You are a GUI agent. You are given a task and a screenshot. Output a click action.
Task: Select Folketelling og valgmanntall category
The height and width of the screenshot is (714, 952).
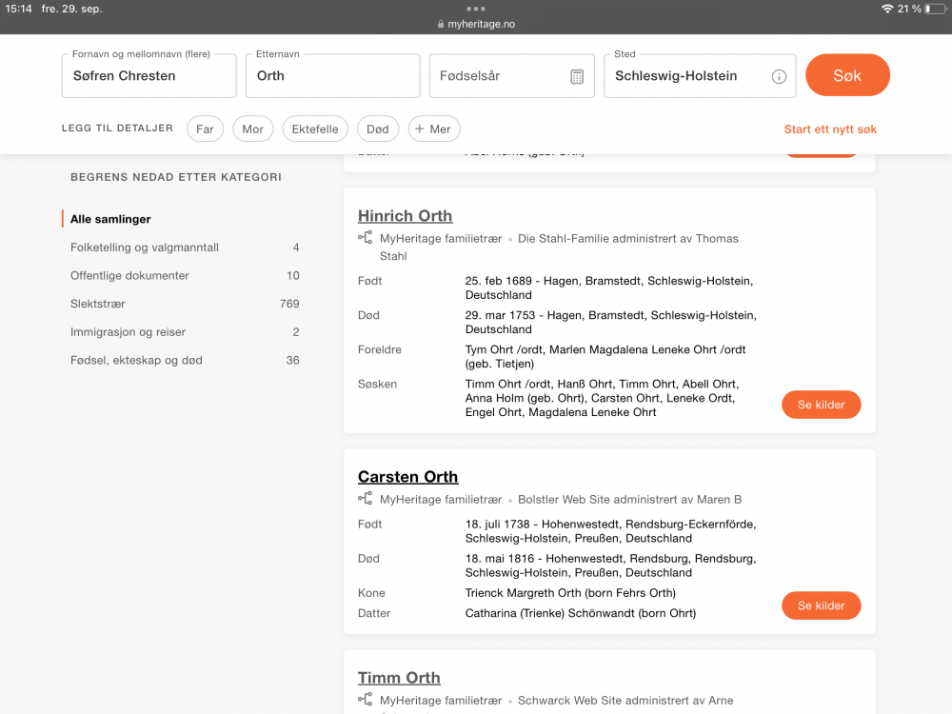pyautogui.click(x=145, y=248)
